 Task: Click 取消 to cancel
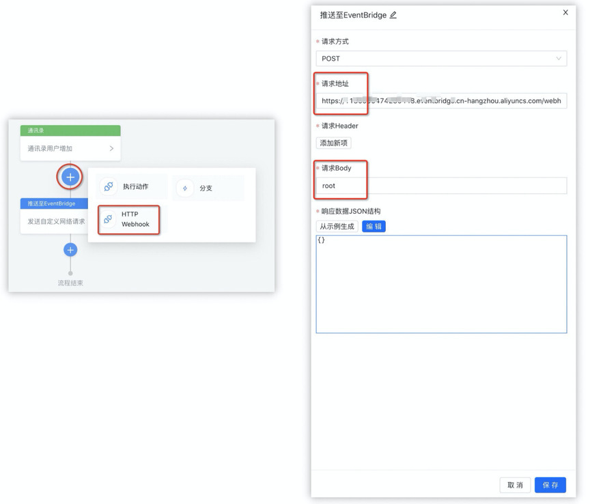coord(515,485)
